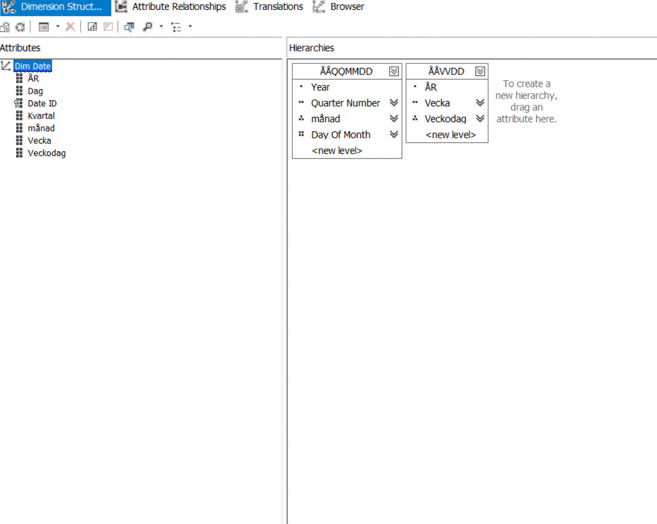This screenshot has height=524, width=657.
Task: Click the Process dimension toolbar icon
Action: 6,26
